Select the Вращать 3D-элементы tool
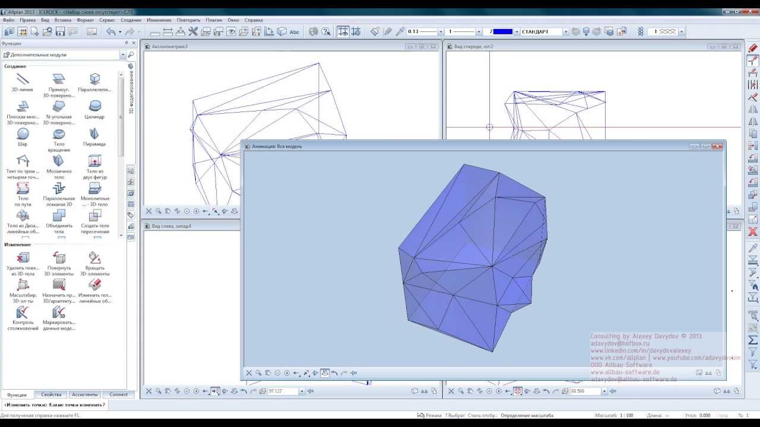Screen dimensions: 760x427 coord(94,263)
